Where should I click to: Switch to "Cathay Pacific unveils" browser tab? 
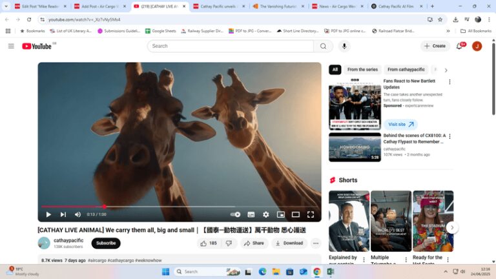pos(218,6)
